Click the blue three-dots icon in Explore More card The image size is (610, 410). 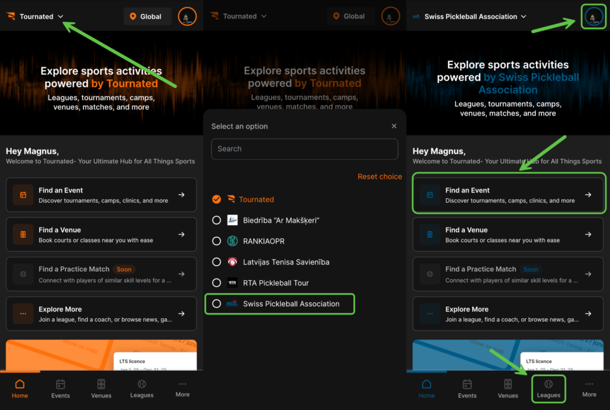coord(430,313)
